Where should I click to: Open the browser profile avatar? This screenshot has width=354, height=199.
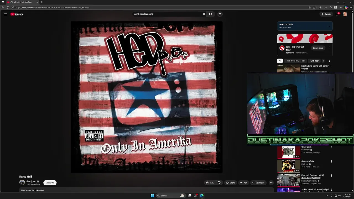(x=335, y=7)
